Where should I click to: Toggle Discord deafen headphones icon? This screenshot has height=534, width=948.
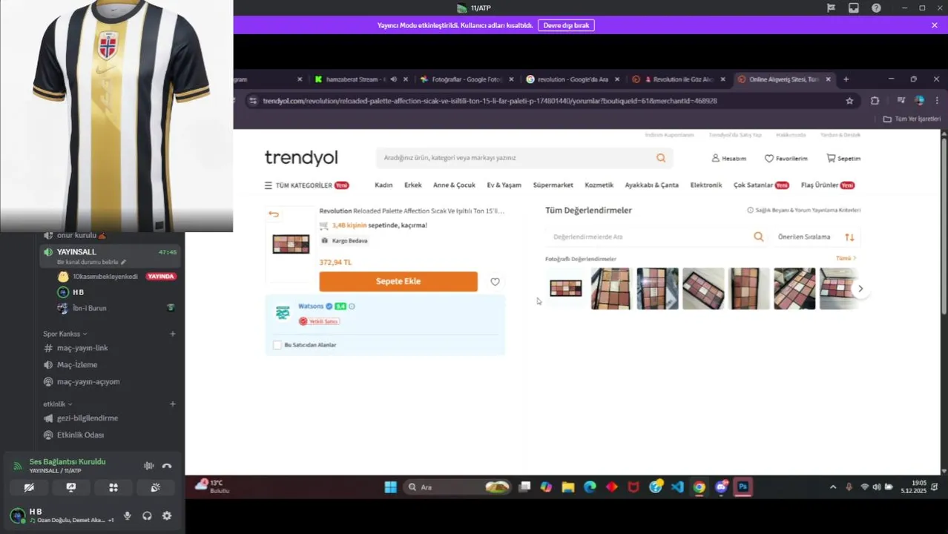147,515
